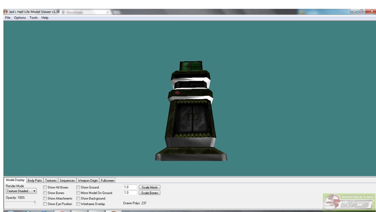Screen dimensions: 376x212
Task: Check Show Background option
Action: (x=78, y=198)
